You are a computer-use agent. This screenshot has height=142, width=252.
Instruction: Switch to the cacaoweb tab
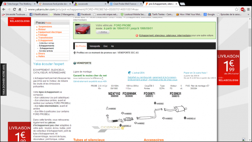pos(90,4)
